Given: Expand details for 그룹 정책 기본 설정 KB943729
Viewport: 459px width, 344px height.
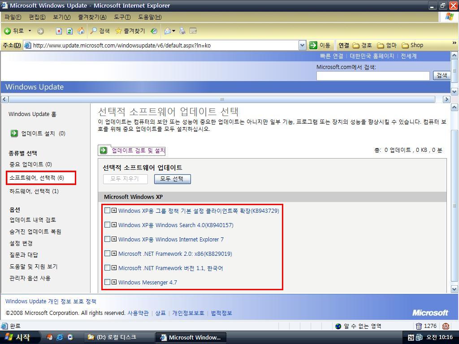Looking at the screenshot, I should [x=114, y=211].
